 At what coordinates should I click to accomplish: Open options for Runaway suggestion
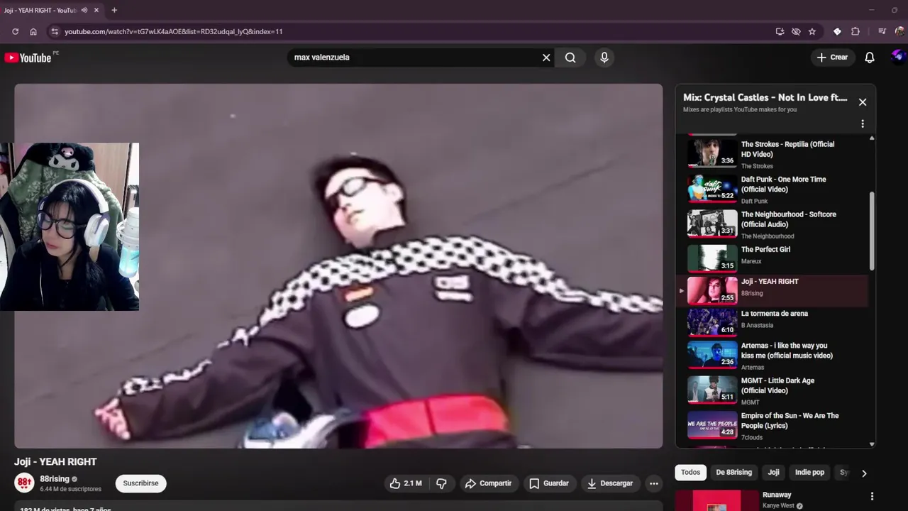tap(872, 497)
